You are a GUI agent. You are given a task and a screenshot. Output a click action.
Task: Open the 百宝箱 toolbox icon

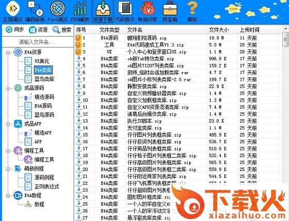coord(170,11)
